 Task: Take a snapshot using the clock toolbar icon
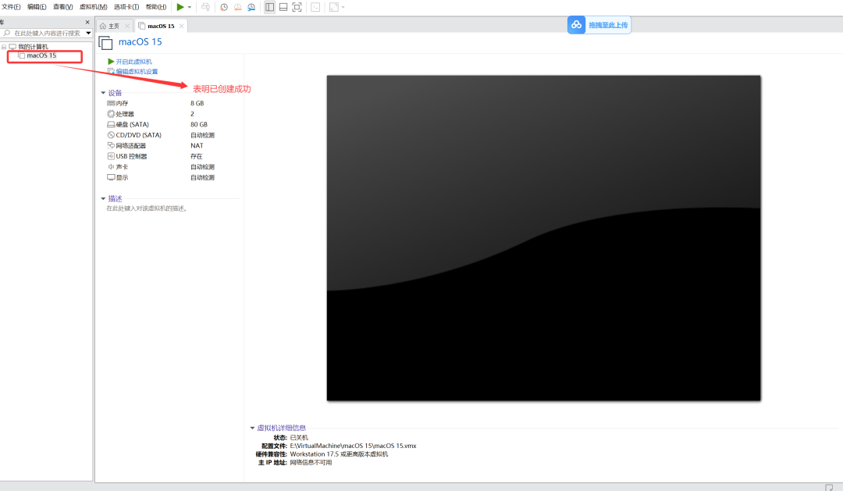point(224,7)
